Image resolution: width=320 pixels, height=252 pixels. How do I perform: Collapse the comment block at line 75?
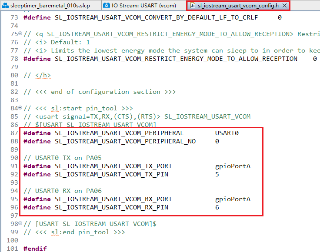tap(20, 34)
